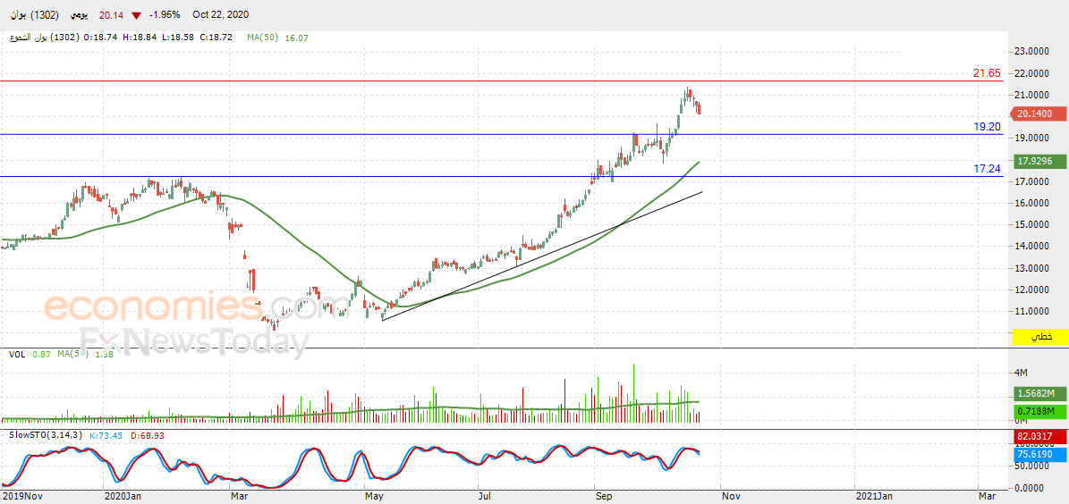Click the red 20.1400 price tag
The image size is (1069, 504).
point(1040,113)
